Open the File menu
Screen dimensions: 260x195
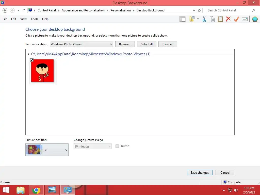click(x=5, y=19)
